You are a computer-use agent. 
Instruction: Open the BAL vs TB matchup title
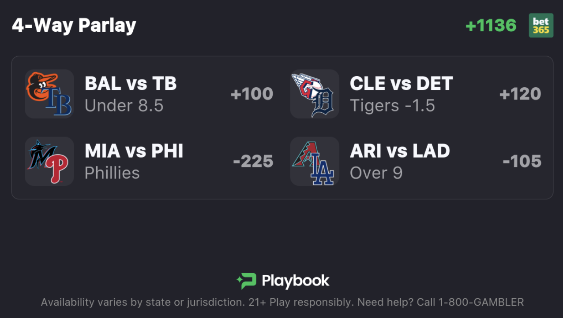coord(131,84)
